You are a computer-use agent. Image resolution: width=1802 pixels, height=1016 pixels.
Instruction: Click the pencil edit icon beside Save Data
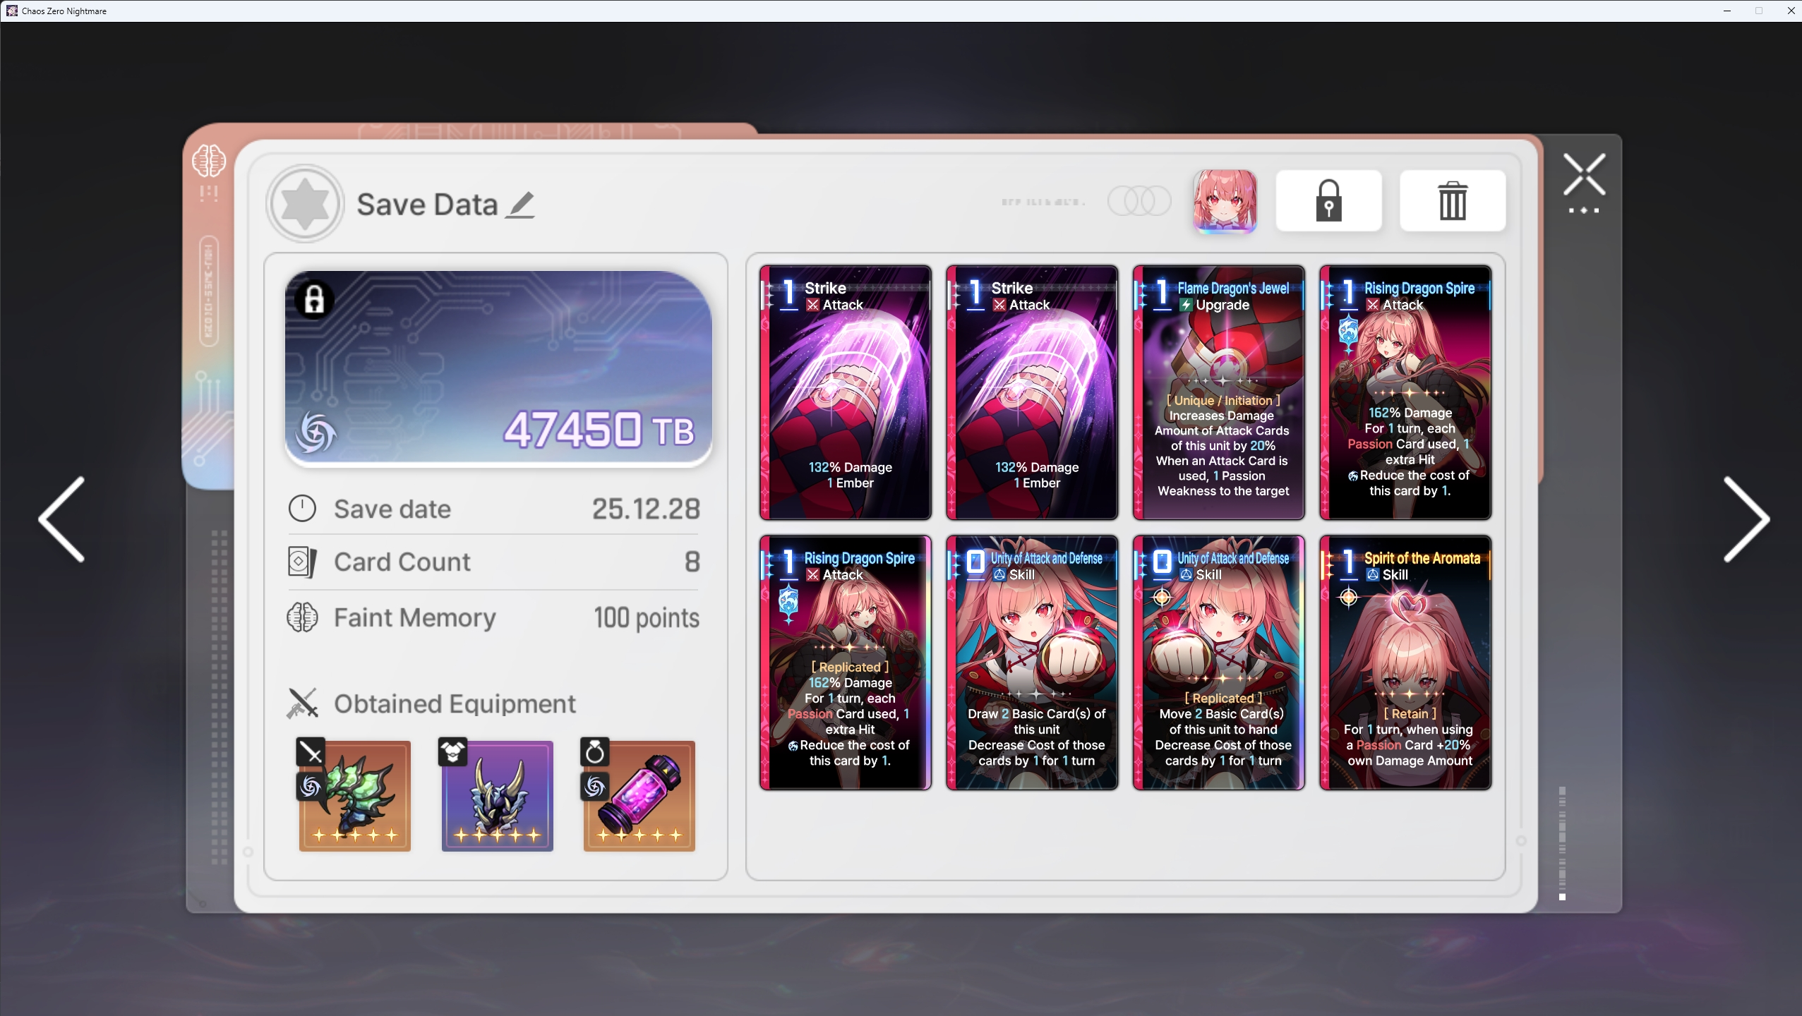coord(519,205)
